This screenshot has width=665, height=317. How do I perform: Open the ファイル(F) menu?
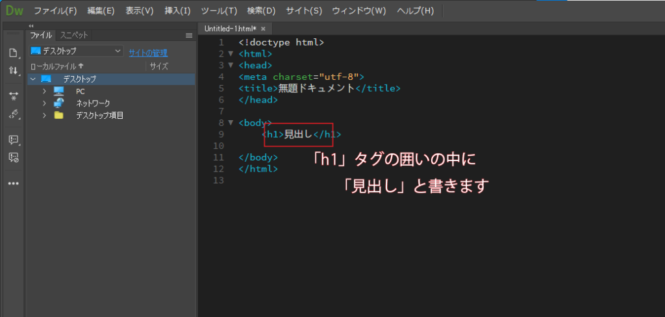pos(55,11)
